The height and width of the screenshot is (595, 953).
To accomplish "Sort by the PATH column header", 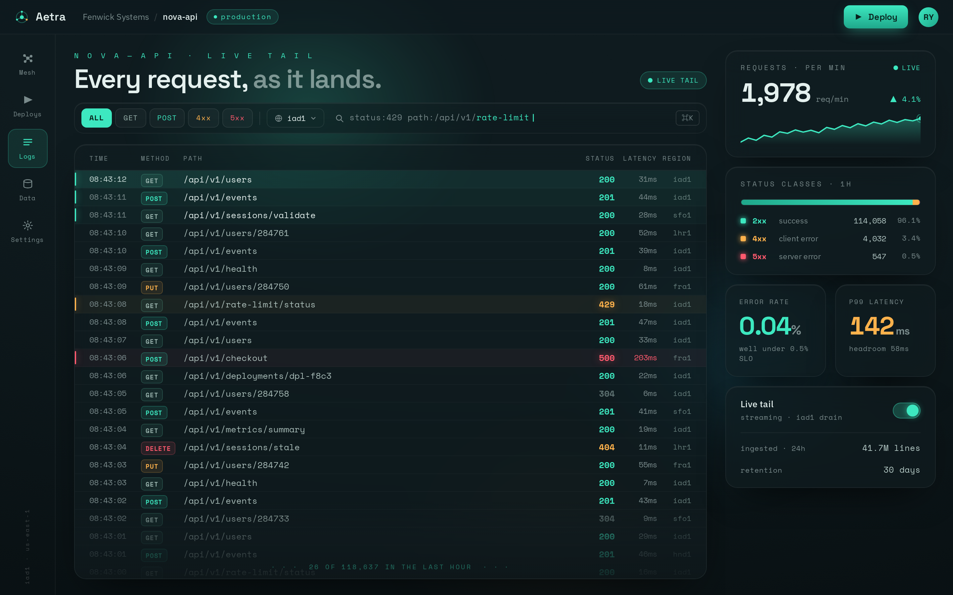I will 193,159.
